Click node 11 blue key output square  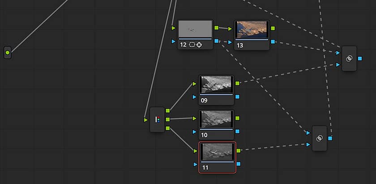[238, 164]
